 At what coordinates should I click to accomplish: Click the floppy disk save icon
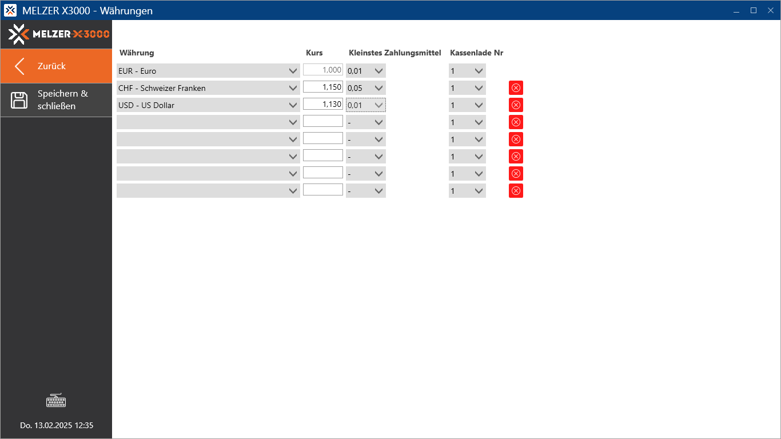[x=19, y=100]
